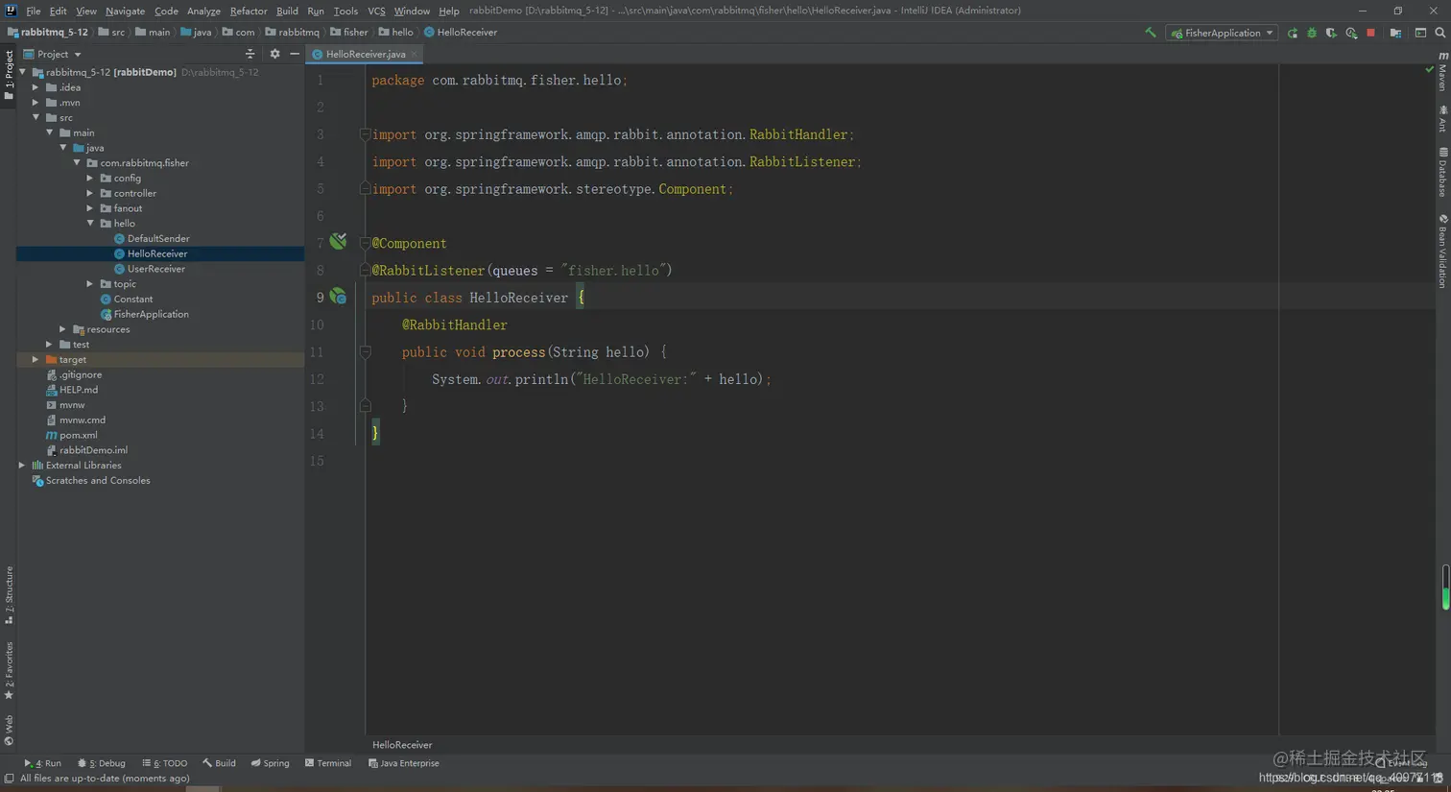
Task: Open the Spring tool window
Action: tap(270, 763)
